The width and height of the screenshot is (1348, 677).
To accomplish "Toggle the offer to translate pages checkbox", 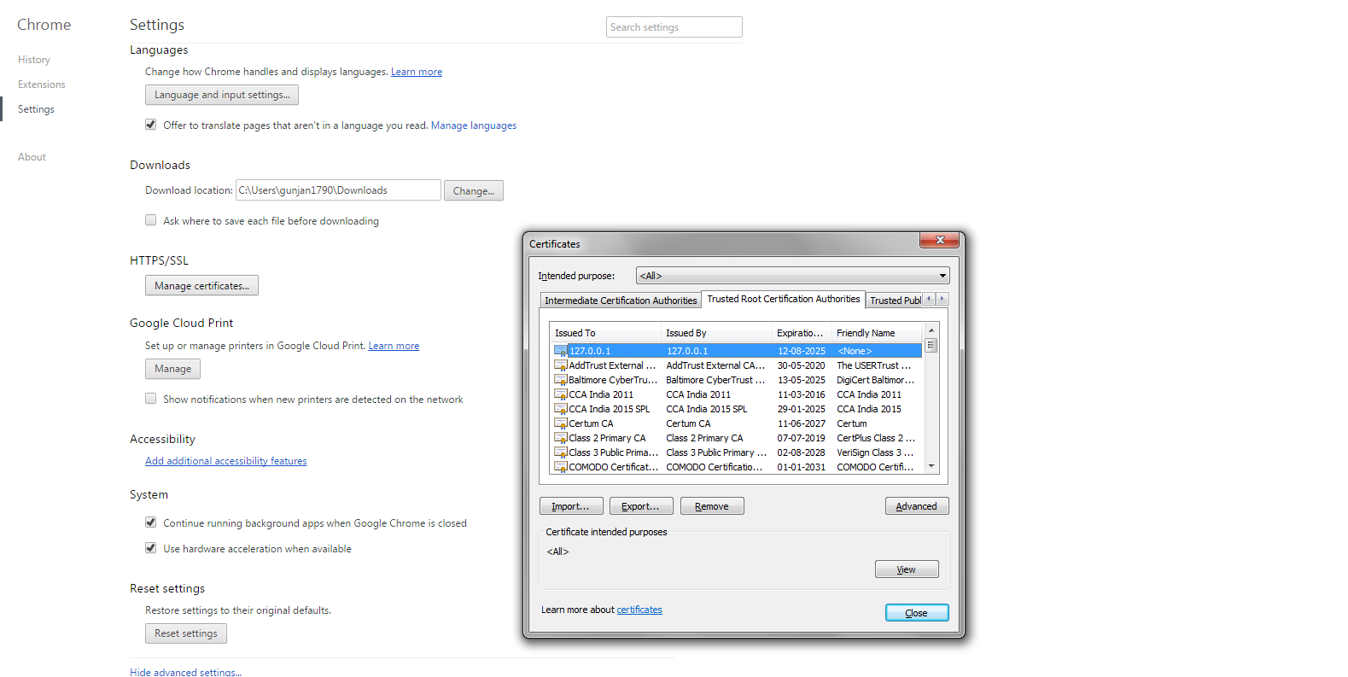I will [151, 125].
